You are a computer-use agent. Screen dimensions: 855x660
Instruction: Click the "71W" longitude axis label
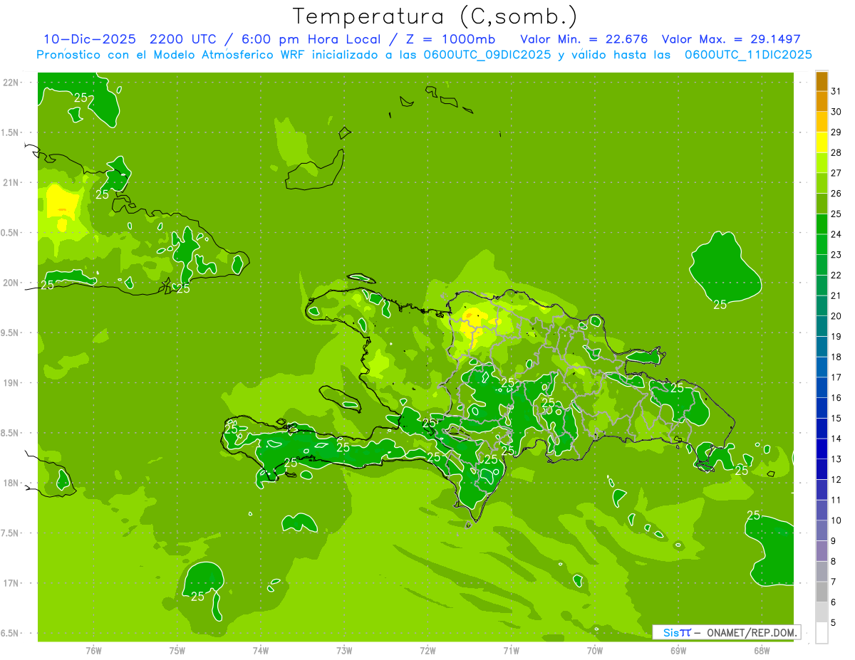tap(511, 651)
